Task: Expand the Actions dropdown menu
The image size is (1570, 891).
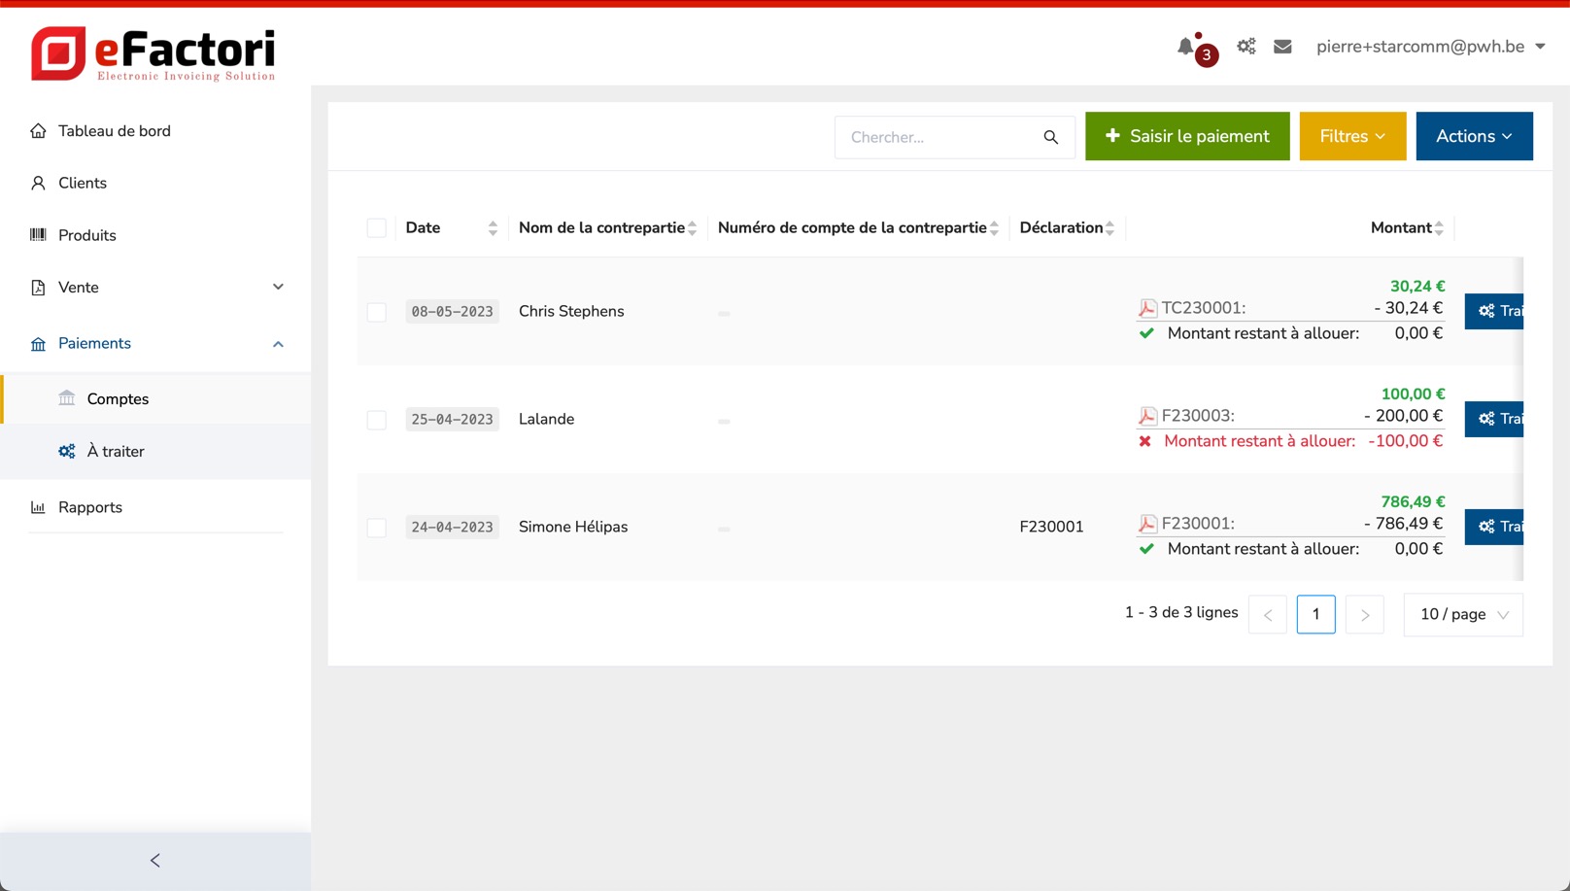Action: (x=1473, y=137)
